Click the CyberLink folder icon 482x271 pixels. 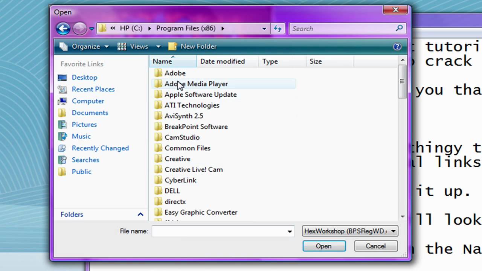point(159,180)
